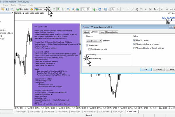The image size is (175, 117).
Task: Toggle Allow import of external experts
Action: (x=134, y=44)
